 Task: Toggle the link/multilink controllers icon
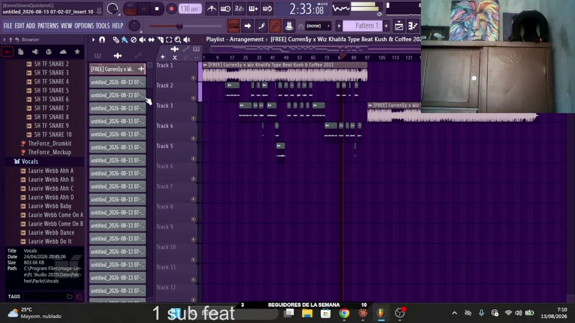(275, 26)
